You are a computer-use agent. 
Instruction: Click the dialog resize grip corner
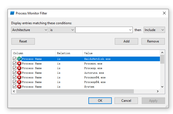166,106
